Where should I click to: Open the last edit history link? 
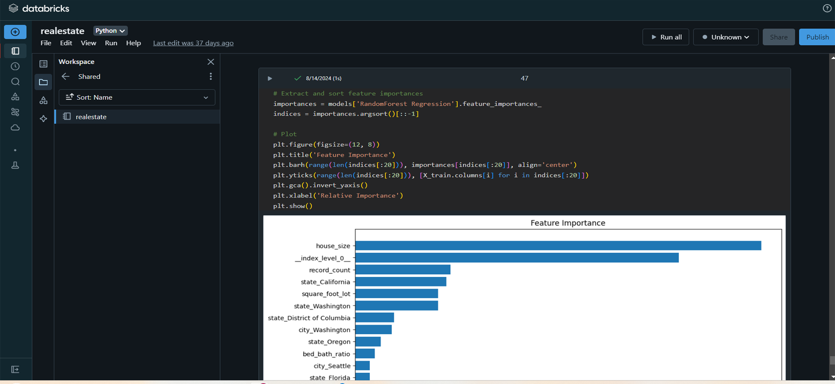(193, 43)
